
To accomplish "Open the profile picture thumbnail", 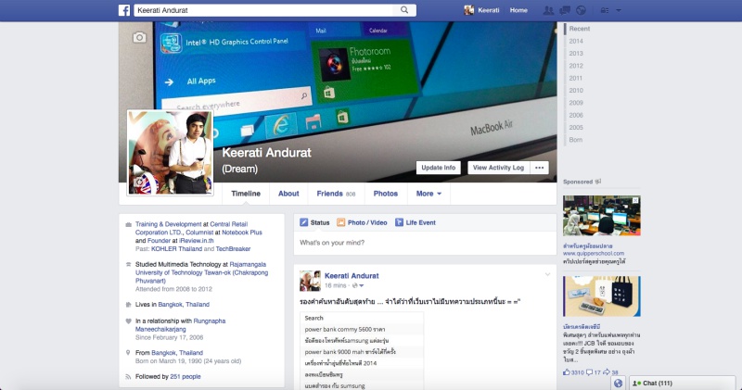I will (170, 152).
